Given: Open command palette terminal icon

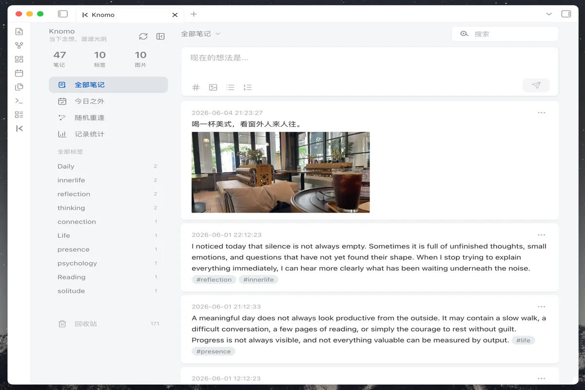Looking at the screenshot, I should tap(19, 101).
